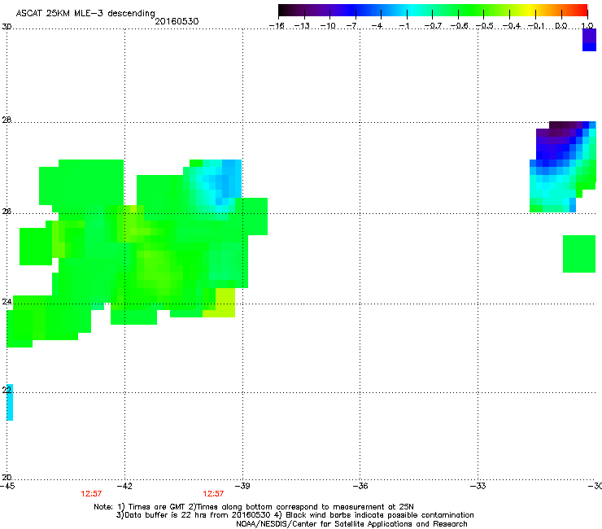Select the -10 color scale label
The image size is (602, 529).
point(328,26)
